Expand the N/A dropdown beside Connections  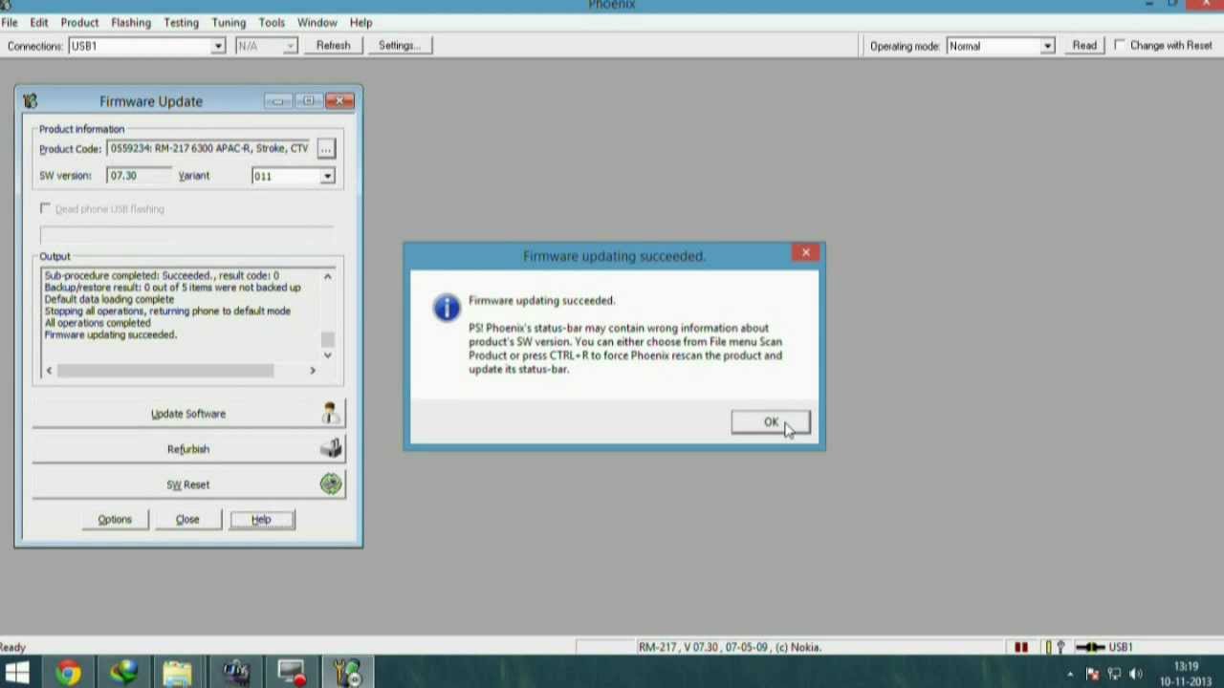pos(290,46)
